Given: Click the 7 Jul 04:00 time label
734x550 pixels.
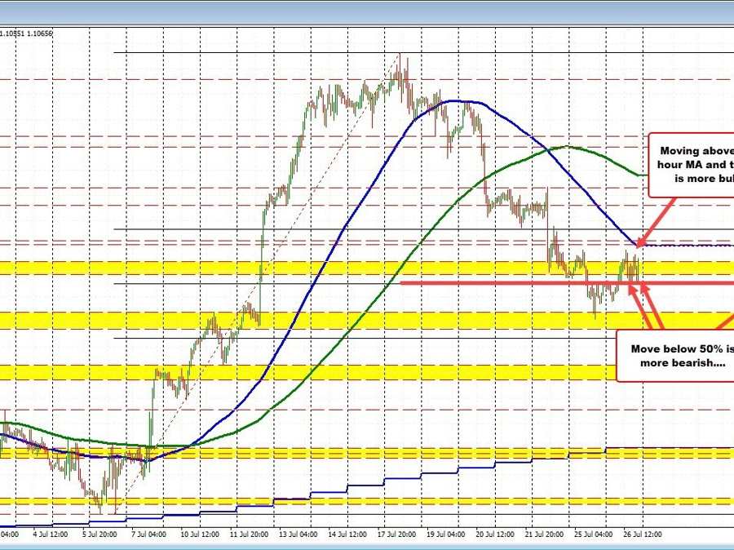Looking at the screenshot, I should click(x=150, y=535).
